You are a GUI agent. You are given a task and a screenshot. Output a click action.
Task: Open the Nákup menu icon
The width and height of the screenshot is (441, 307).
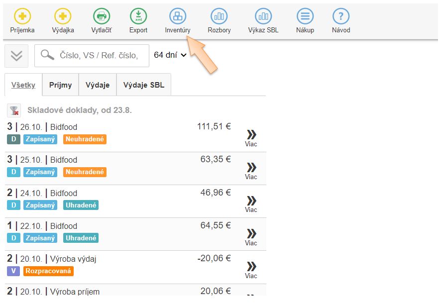pos(305,17)
